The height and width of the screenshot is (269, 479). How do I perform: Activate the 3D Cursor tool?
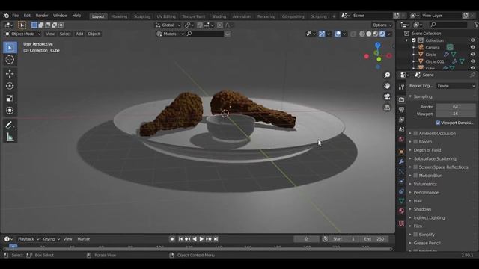[x=10, y=60]
